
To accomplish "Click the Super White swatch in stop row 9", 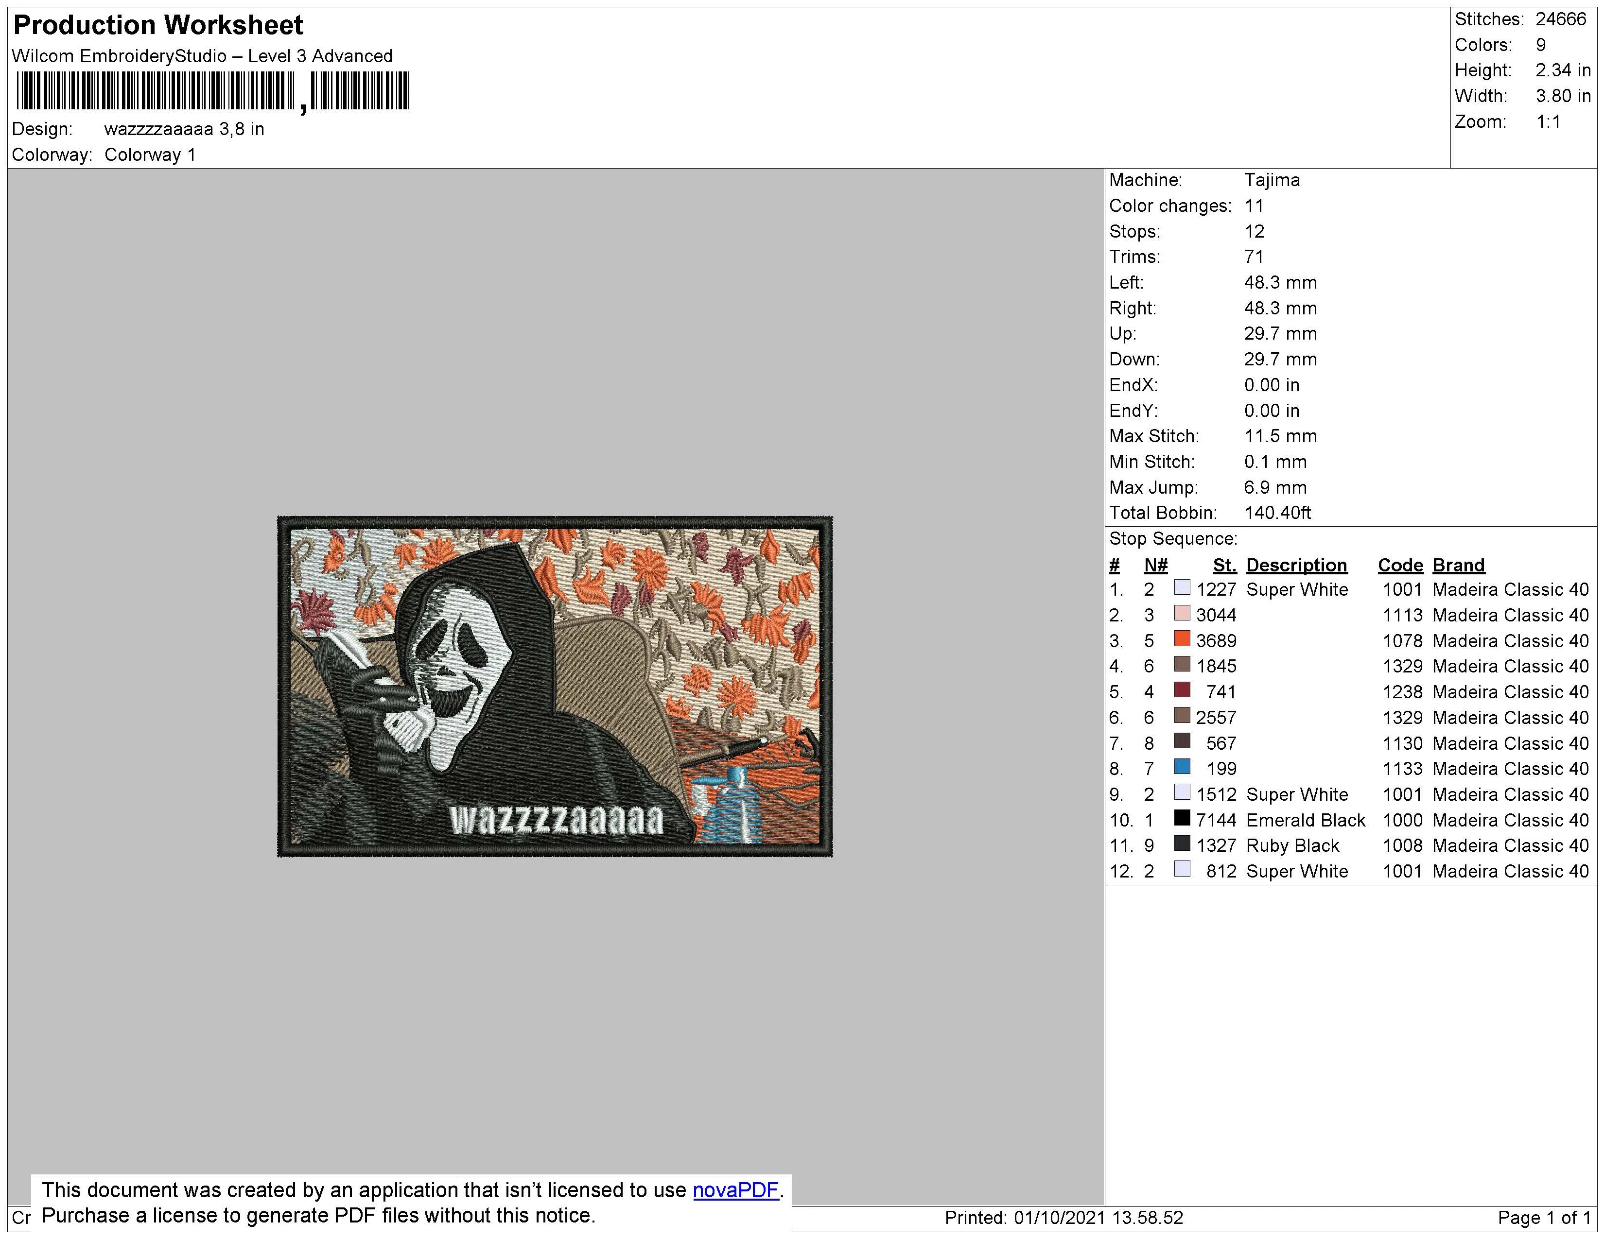I will 1182,793.
